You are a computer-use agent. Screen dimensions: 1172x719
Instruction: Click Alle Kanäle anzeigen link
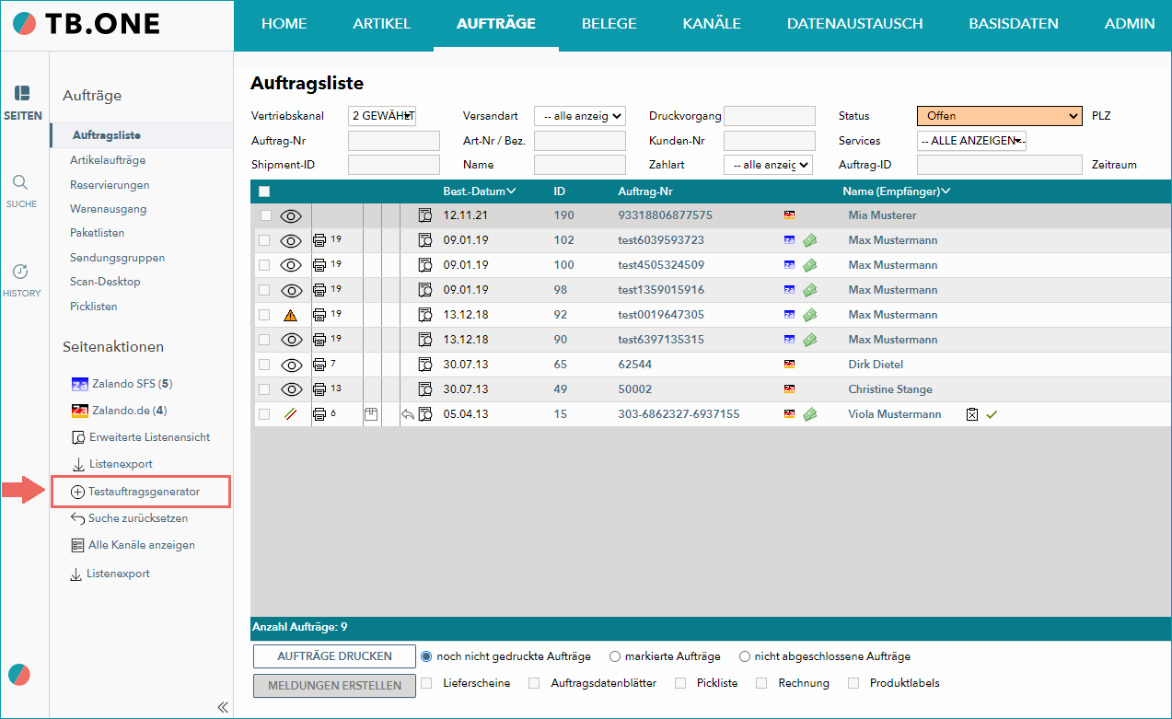click(x=142, y=545)
